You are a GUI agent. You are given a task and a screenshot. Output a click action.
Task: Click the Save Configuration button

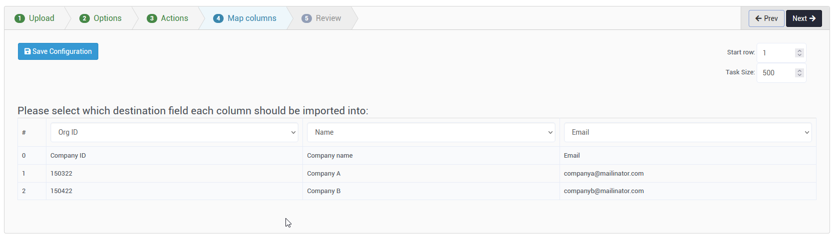tap(58, 51)
